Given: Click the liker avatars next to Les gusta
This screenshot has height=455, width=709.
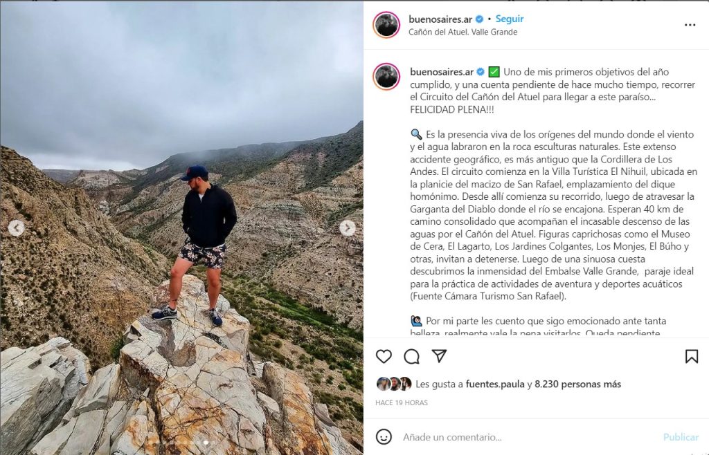Looking at the screenshot, I should click(x=394, y=384).
